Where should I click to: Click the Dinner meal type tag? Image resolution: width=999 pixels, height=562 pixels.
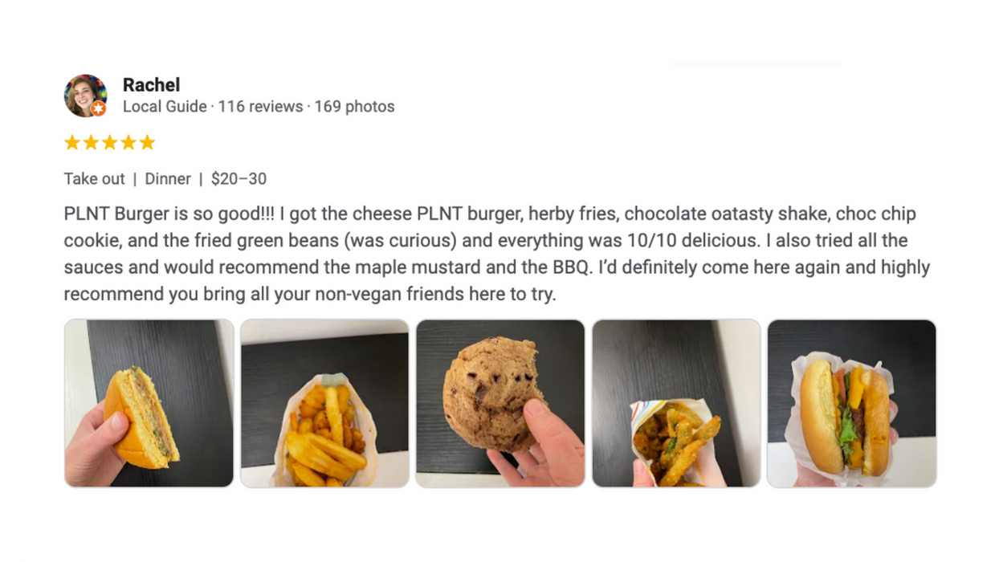coord(168,179)
